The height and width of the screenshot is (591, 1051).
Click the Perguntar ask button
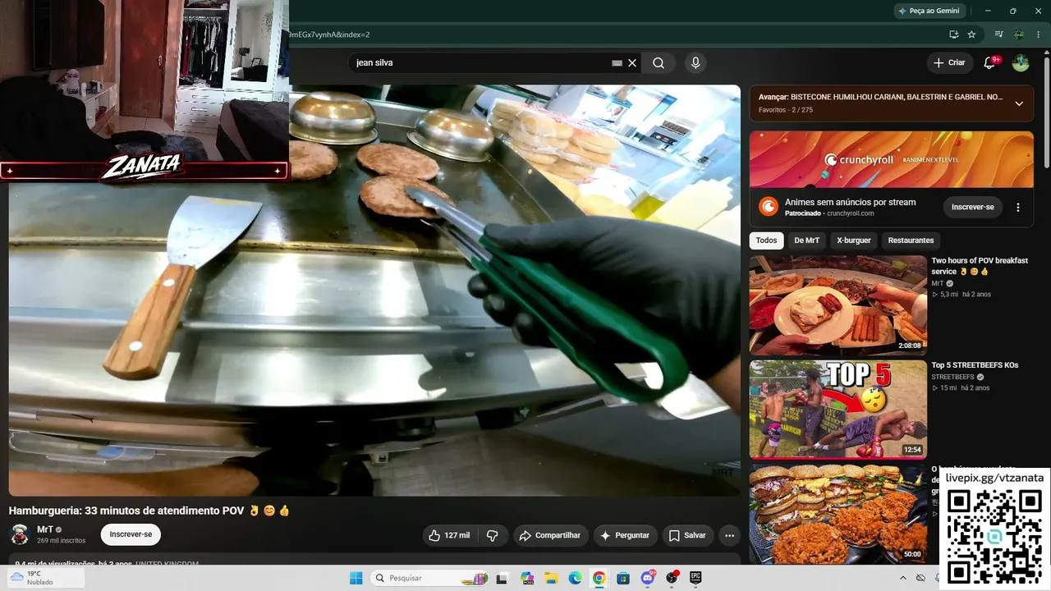click(625, 535)
